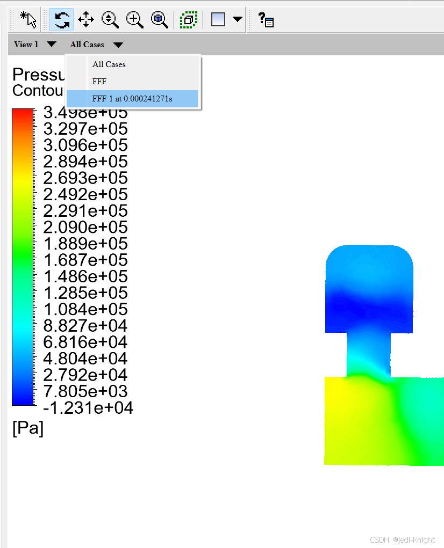Expand the viewport layout dropdown arrow

pos(238,19)
